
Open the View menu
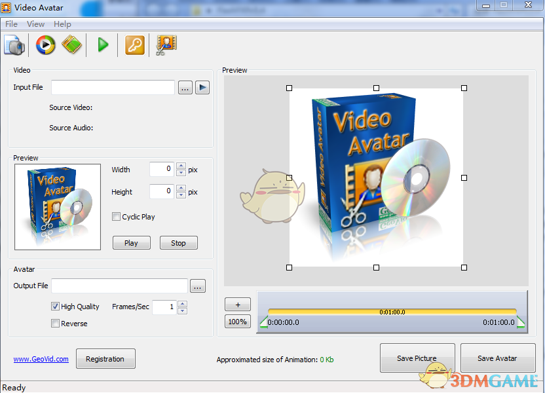[x=35, y=24]
